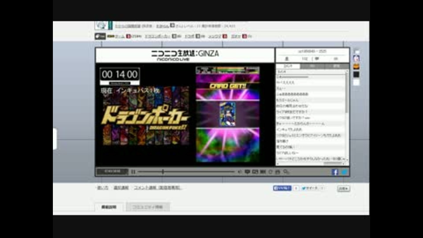Click the viewer count person icon
423x238 pixels.
coord(287,59)
